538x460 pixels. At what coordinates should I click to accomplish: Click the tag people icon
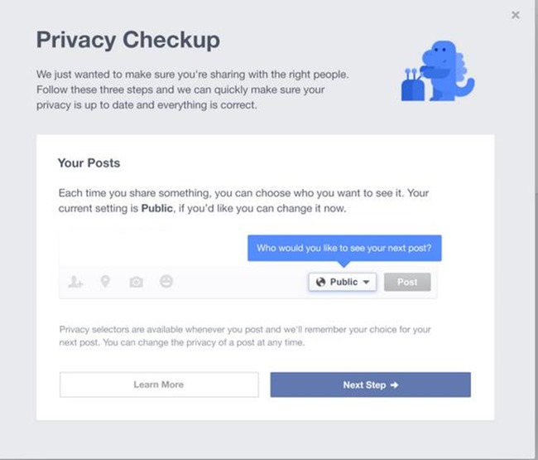click(76, 283)
